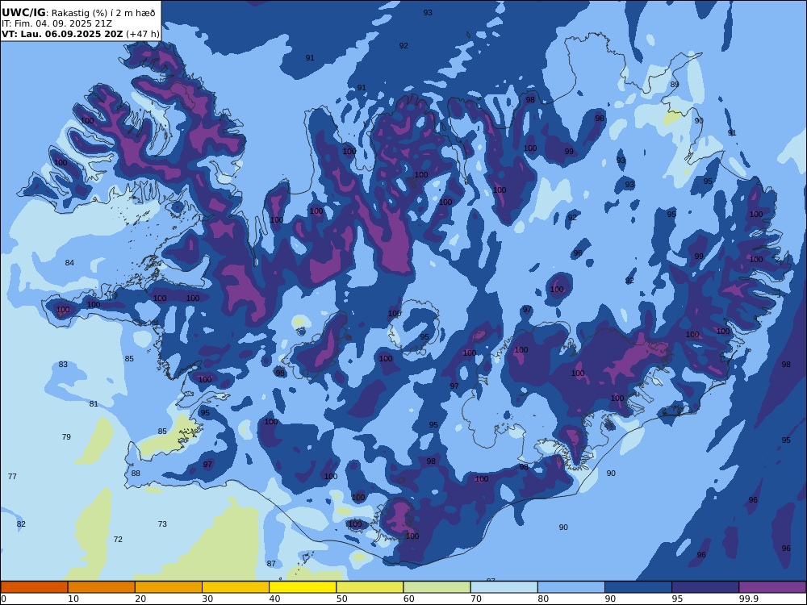Click the pale yellow 50–60 legend swatch

370,587
